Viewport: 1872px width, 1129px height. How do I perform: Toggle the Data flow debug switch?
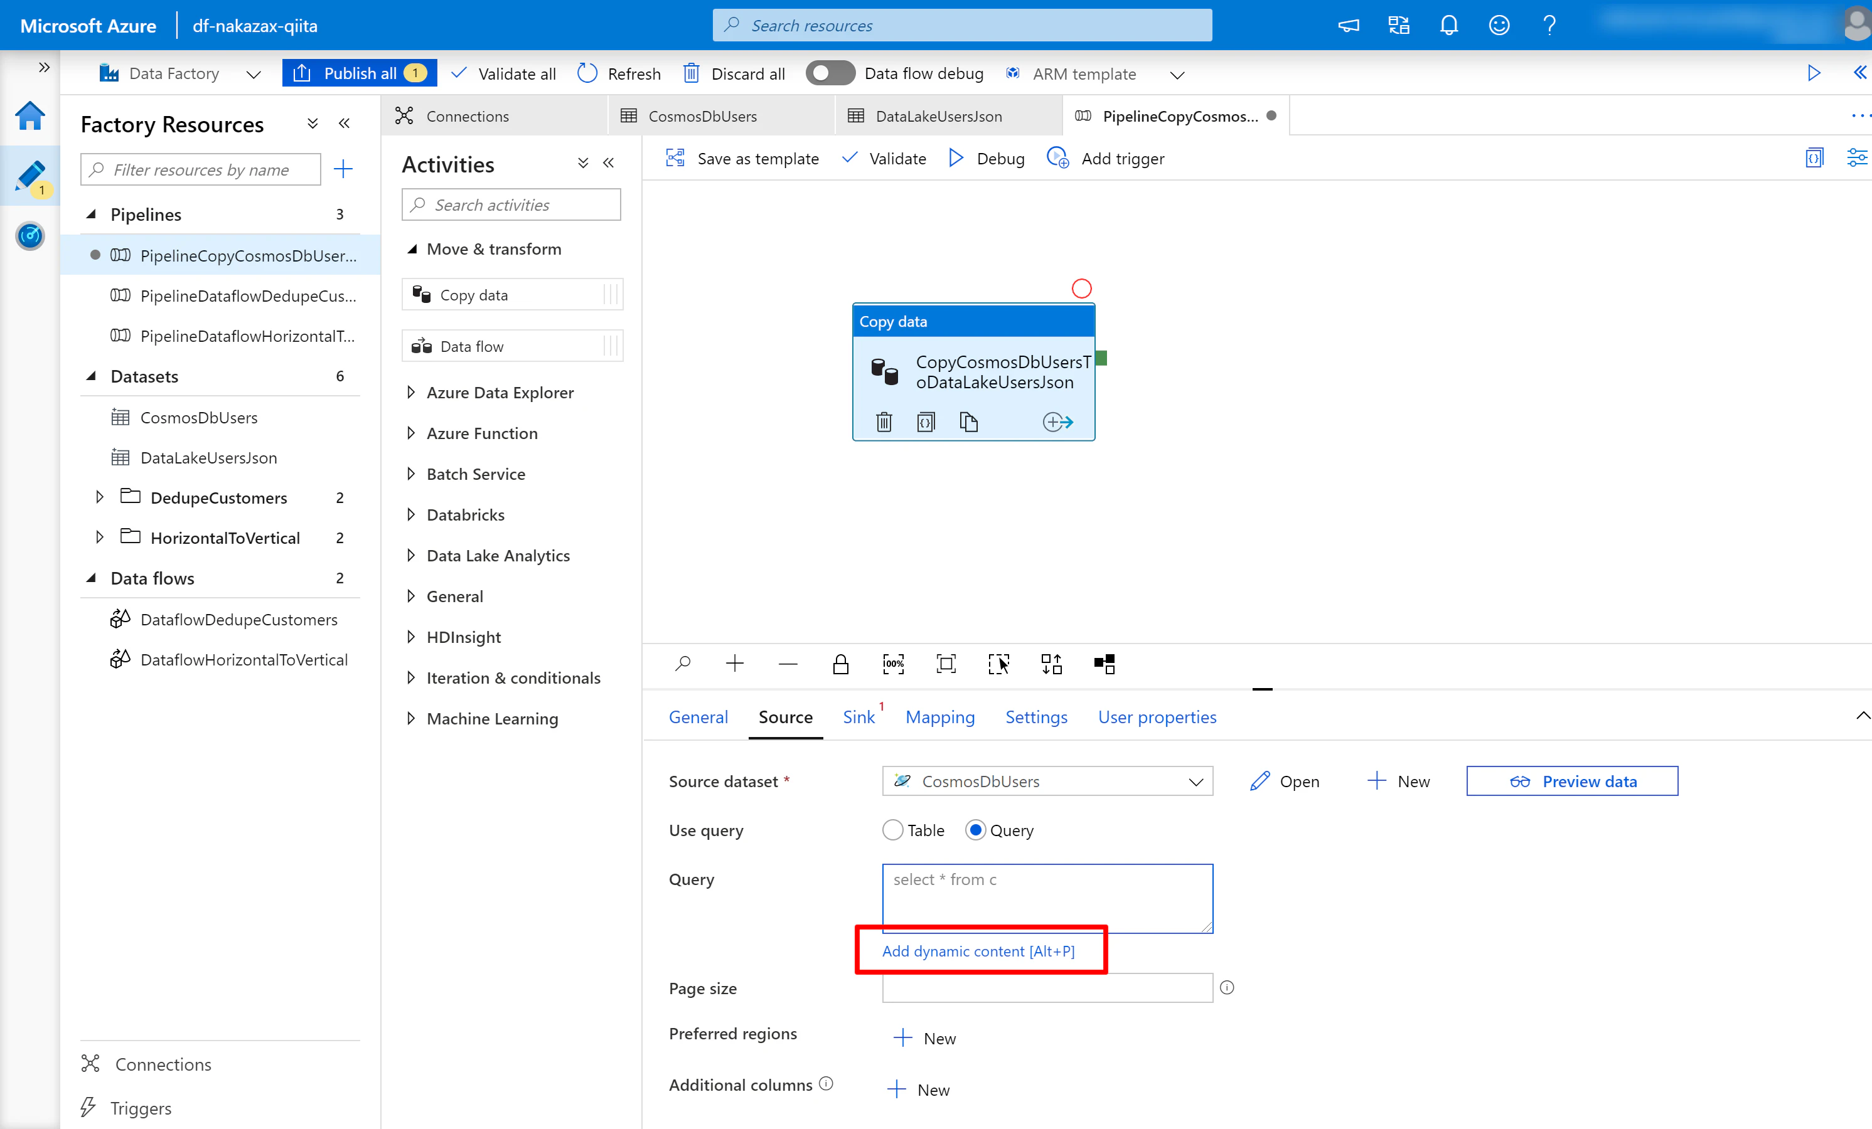click(830, 73)
